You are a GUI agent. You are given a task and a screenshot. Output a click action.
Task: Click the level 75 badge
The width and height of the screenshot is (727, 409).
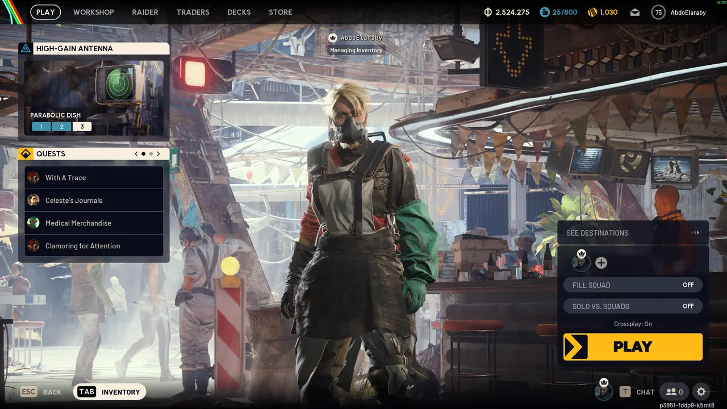658,12
